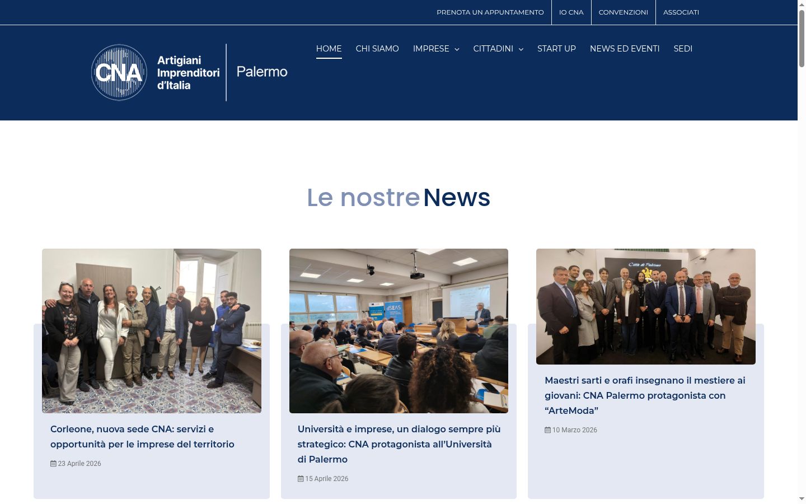Image resolution: width=806 pixels, height=504 pixels.
Task: Click the 10 Marzo 2026 date
Action: (575, 430)
